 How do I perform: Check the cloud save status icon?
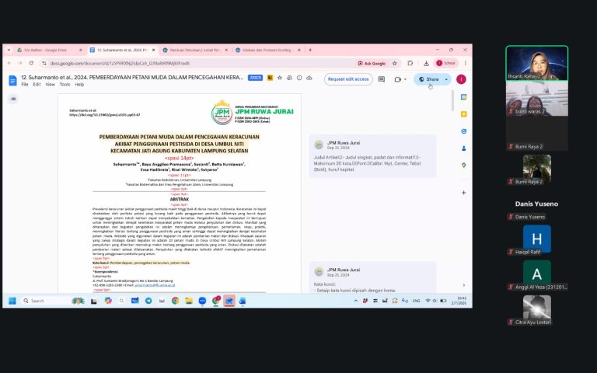click(x=309, y=78)
